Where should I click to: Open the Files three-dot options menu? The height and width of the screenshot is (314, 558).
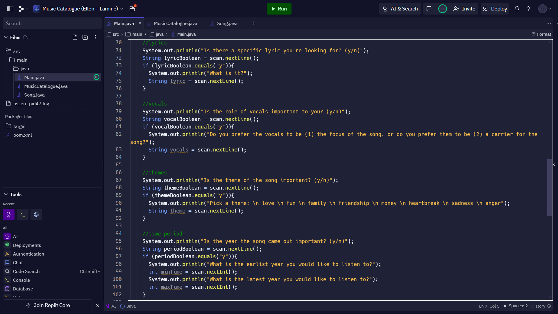click(x=95, y=37)
